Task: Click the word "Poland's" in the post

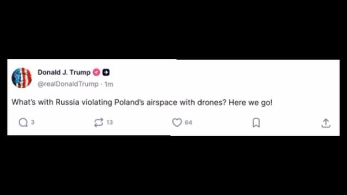Action: pos(129,102)
